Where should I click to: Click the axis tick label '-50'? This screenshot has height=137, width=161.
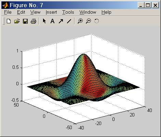tap(69, 127)
